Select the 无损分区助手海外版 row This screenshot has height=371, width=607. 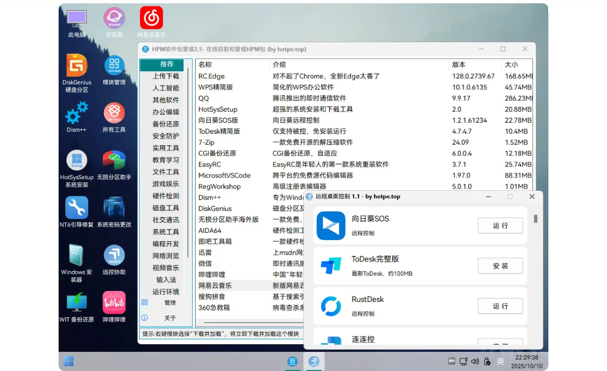point(250,220)
